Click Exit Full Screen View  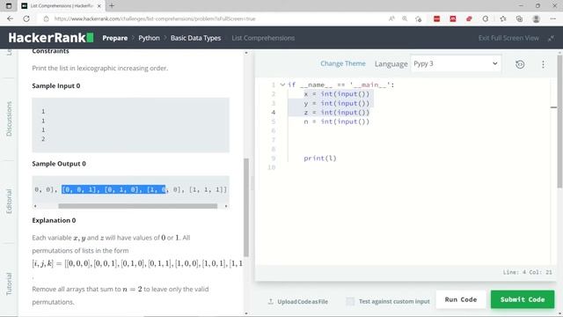508,38
